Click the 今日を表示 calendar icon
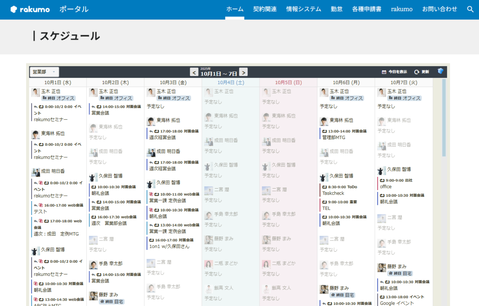 tap(384, 72)
